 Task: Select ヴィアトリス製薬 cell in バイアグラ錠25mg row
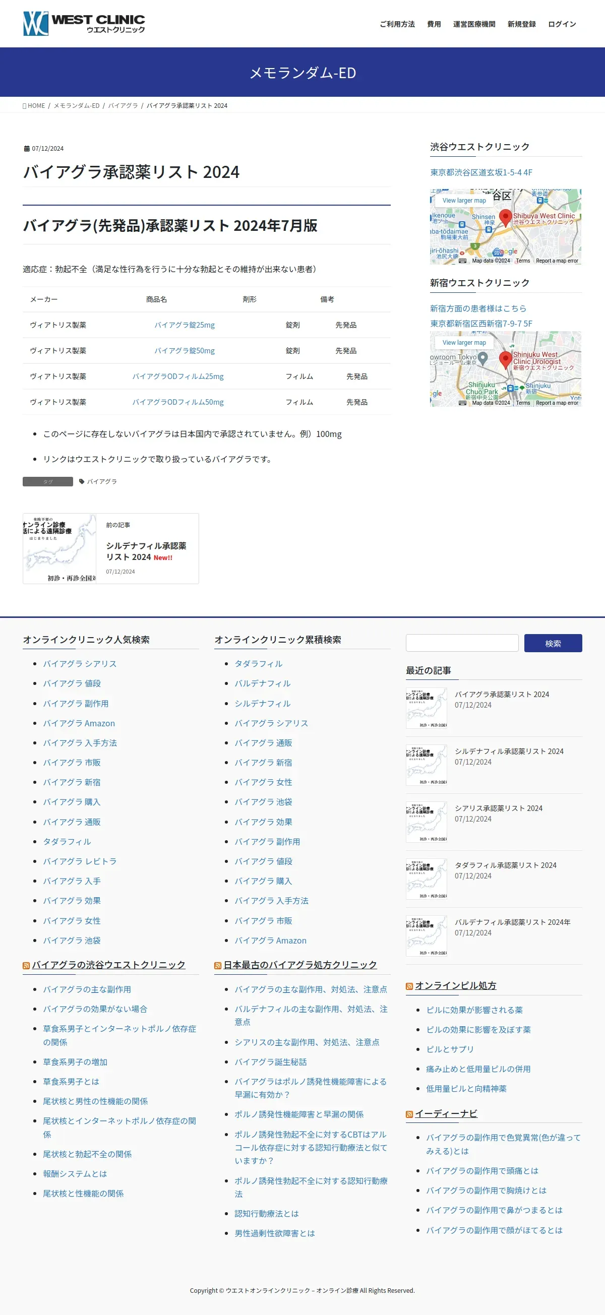(58, 325)
